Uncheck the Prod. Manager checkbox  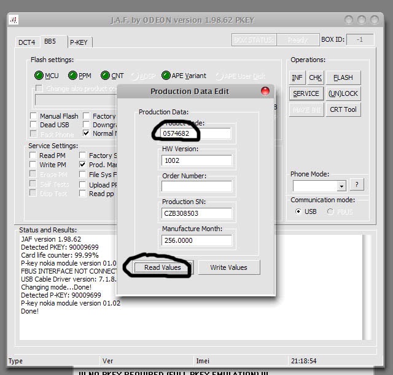82,164
